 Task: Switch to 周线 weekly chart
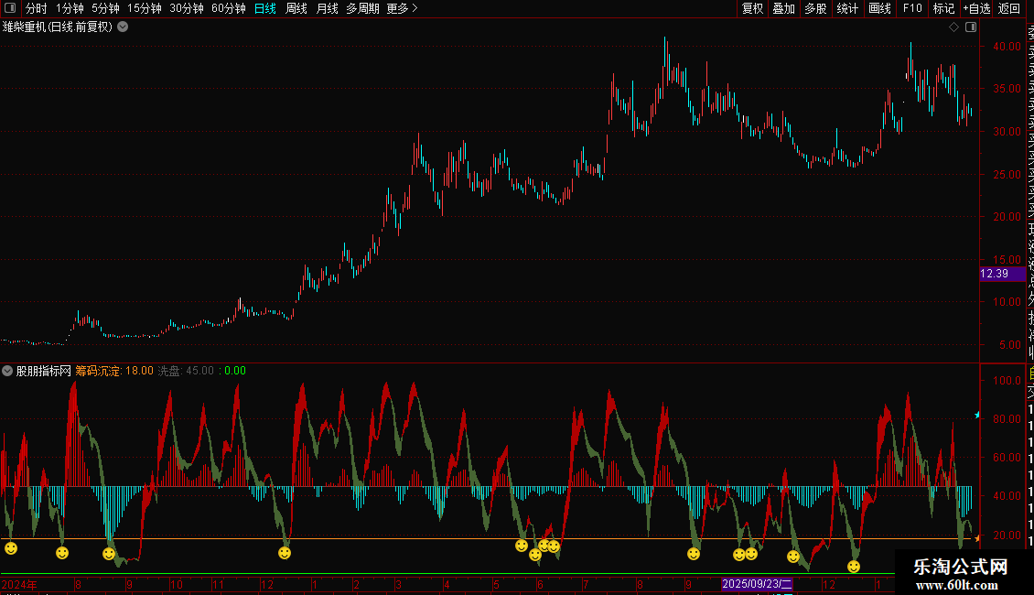tap(296, 8)
